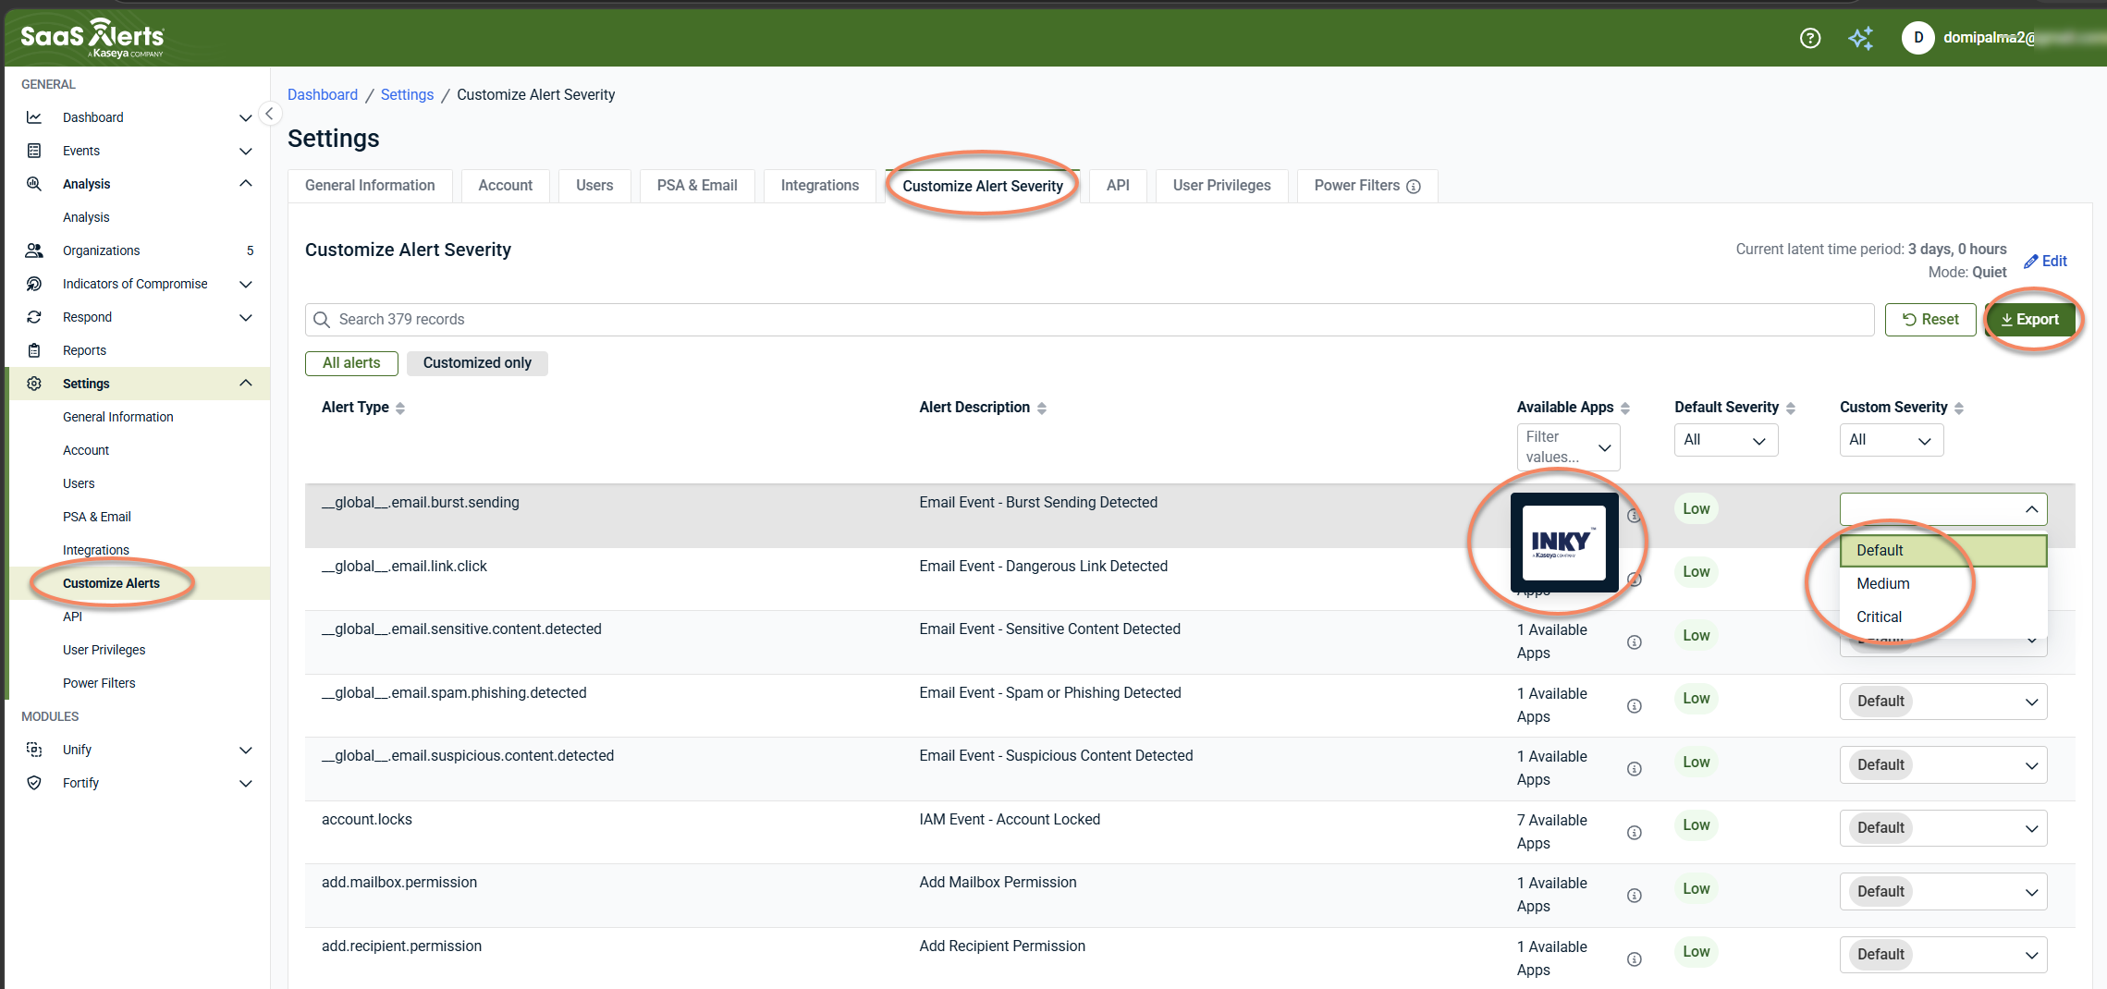Go to Dashboard breadcrumb link

pos(323,95)
